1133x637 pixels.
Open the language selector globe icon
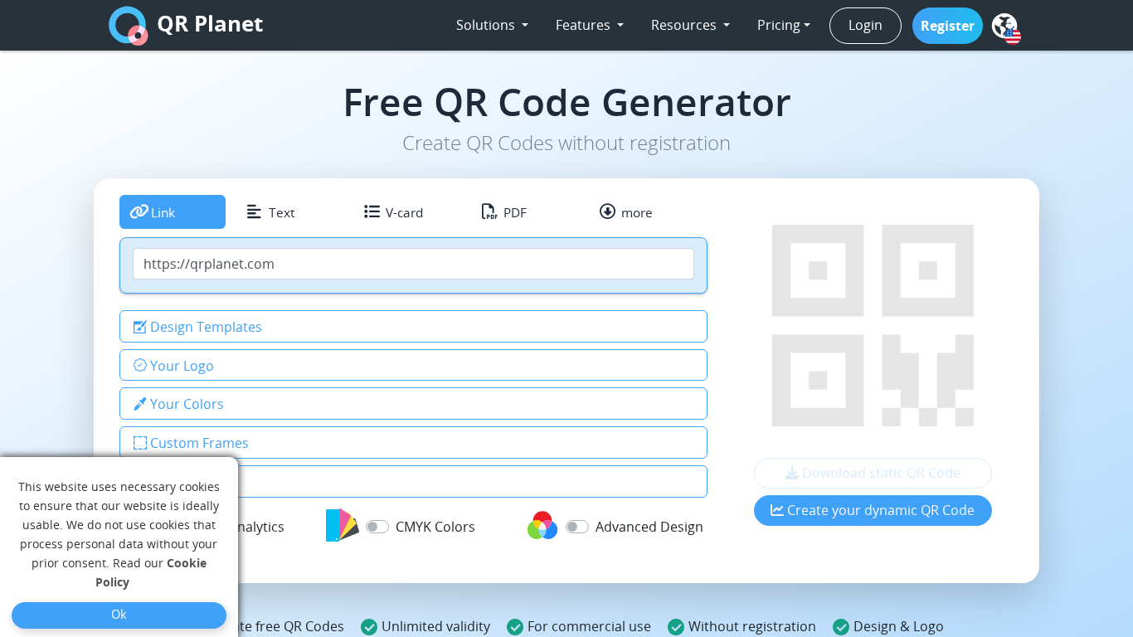click(1006, 28)
